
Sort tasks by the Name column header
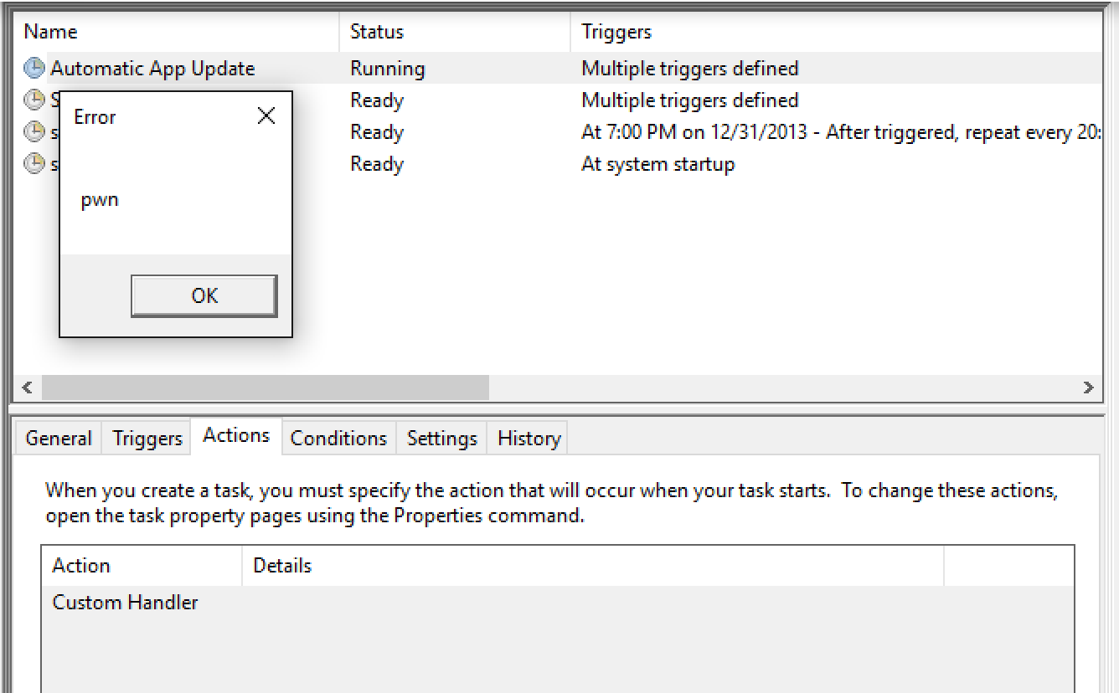(50, 32)
